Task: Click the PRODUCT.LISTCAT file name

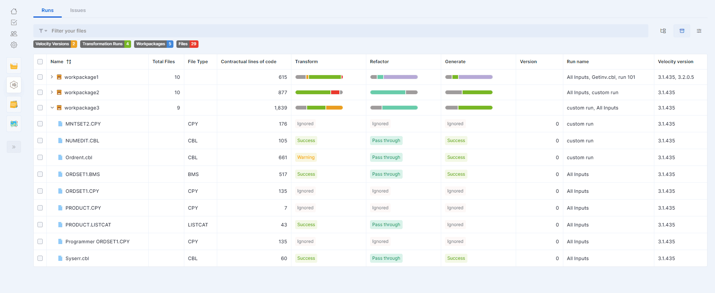Action: click(88, 225)
